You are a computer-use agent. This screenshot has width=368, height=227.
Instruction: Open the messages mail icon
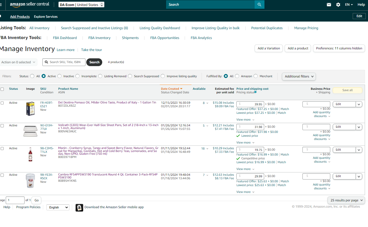[329, 5]
